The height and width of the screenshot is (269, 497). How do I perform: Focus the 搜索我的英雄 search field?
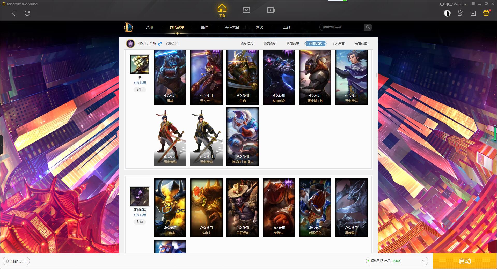click(x=342, y=27)
